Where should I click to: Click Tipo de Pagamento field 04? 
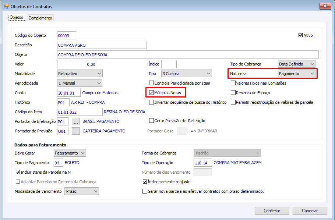pos(58,163)
